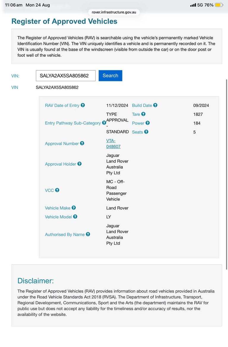Image resolution: width=228 pixels, height=347 pixels.
Task: Select the TYPE APPROVAL - STANDARD value
Action: 117,123
